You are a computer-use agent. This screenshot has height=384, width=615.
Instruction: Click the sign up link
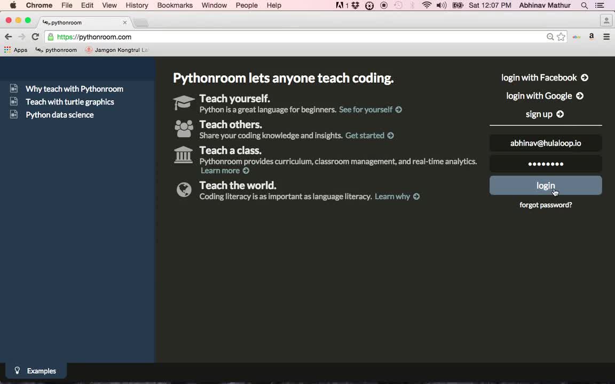(545, 114)
